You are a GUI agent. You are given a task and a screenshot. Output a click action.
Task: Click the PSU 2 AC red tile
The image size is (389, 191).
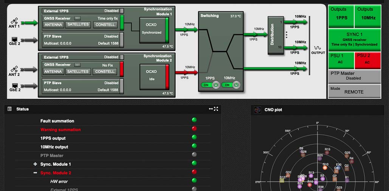[x=368, y=61]
